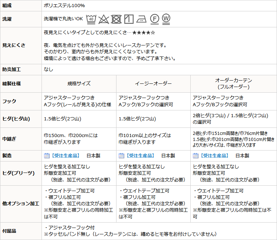Click the circled W wet-clean symbol
This screenshot has width=277, height=240.
point(166,19)
